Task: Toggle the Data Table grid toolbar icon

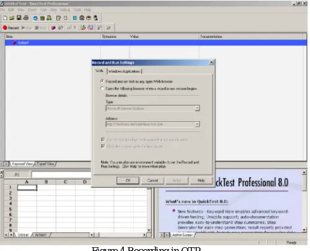Action: [42, 18]
